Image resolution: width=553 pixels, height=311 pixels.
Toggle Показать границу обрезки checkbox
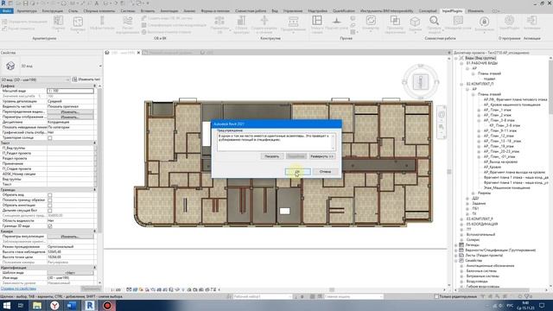pos(50,200)
